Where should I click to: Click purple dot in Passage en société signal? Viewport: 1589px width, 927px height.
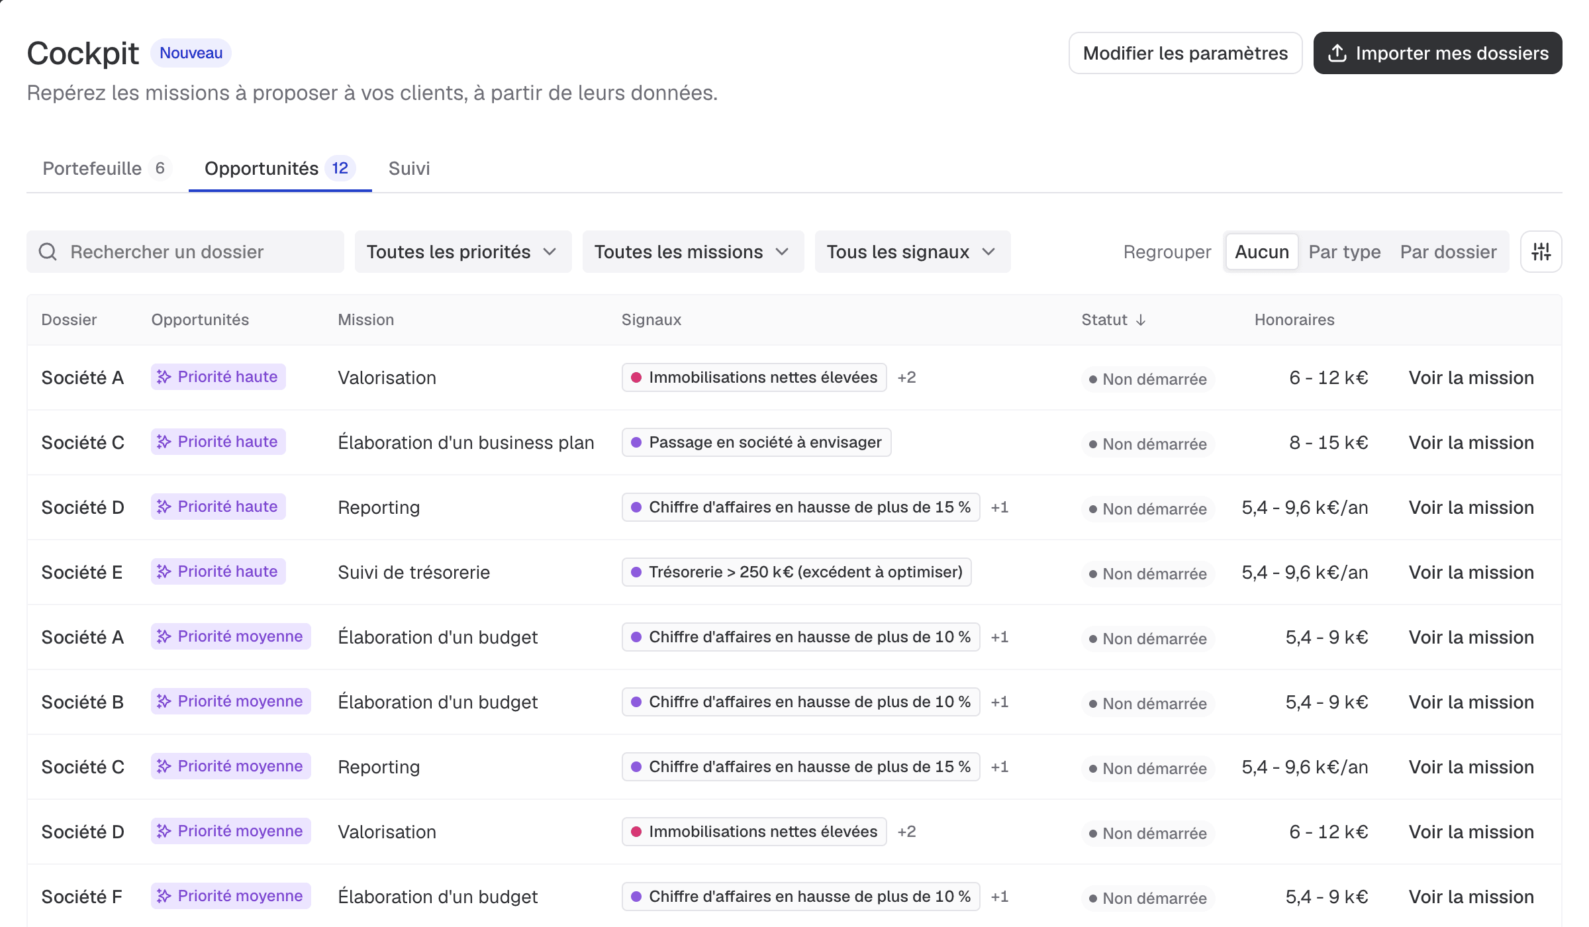(636, 442)
